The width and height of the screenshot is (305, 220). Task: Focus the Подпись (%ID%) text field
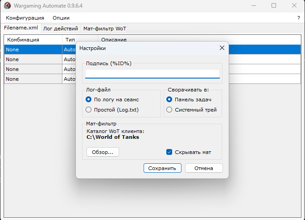tap(152, 74)
